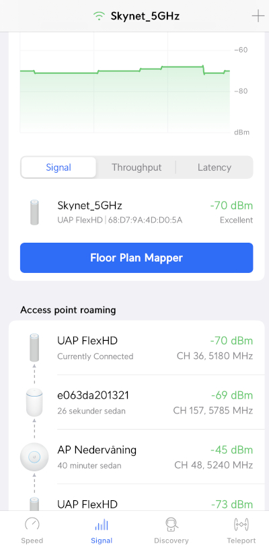Tap the signal strength graph
This screenshot has width=269, height=554.
pos(125,83)
